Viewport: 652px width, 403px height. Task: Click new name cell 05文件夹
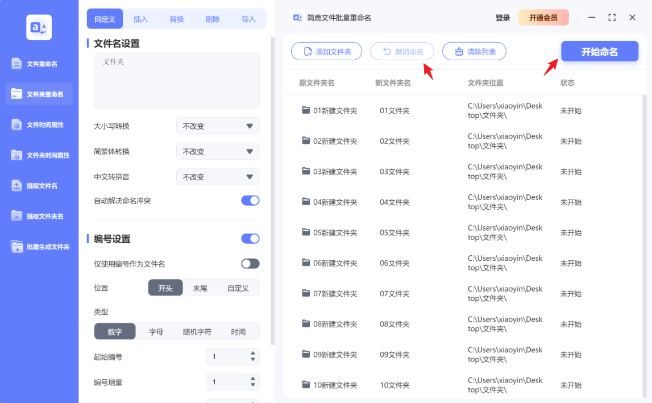[x=394, y=232]
